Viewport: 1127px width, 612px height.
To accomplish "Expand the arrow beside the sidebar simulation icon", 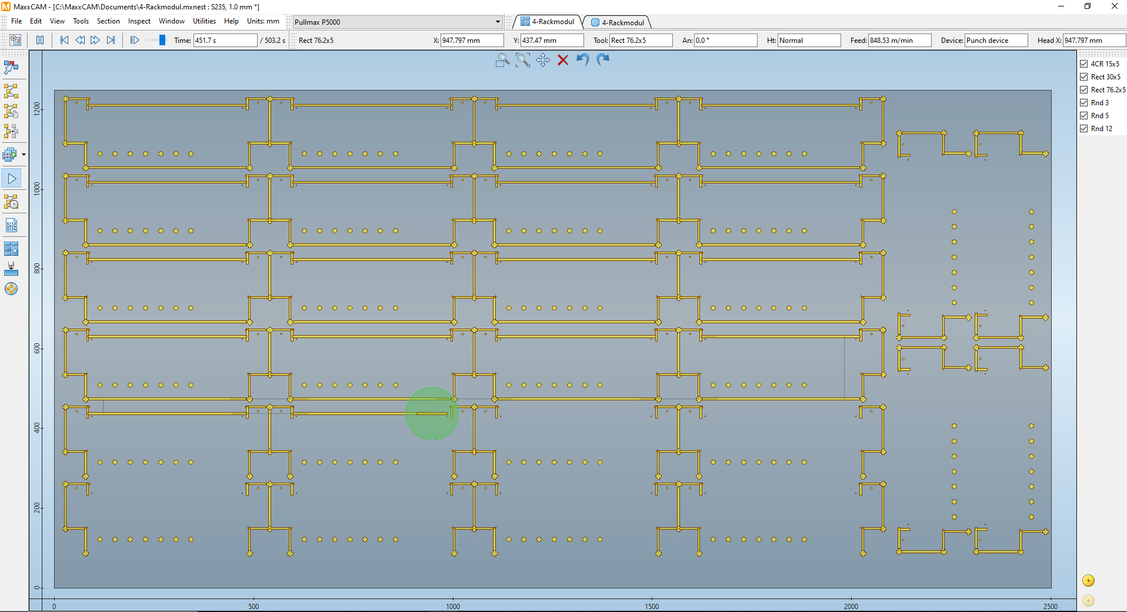I will 24,155.
